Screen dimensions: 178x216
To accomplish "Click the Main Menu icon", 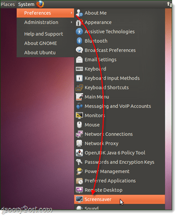I will pyautogui.click(x=79, y=97).
